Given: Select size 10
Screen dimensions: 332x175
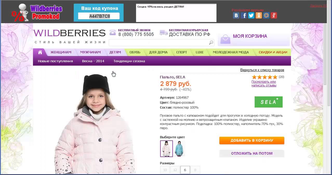Looking at the screenshot, I should coord(165,170).
